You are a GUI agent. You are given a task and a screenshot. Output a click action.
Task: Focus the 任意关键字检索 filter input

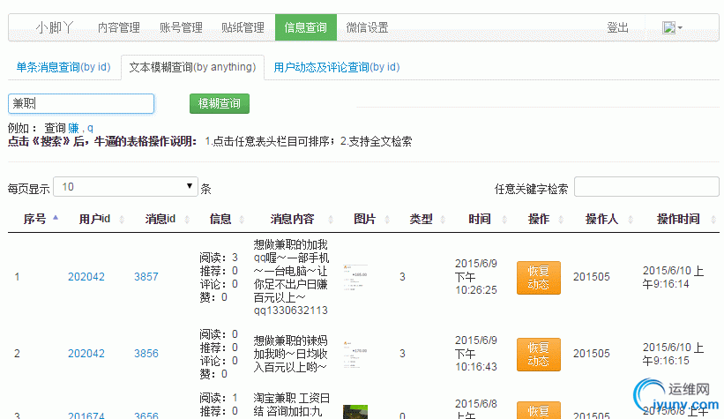(x=646, y=187)
